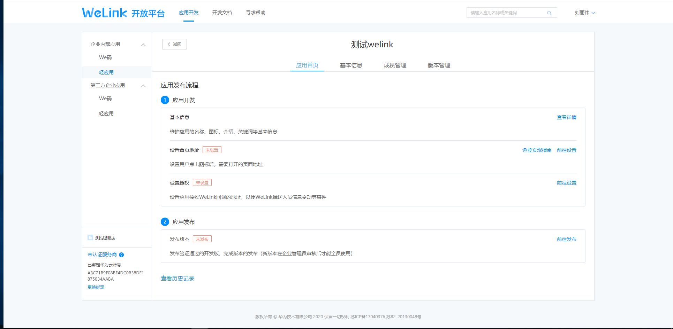Click the 更换绑定 link
This screenshot has width=673, height=329.
96,287
